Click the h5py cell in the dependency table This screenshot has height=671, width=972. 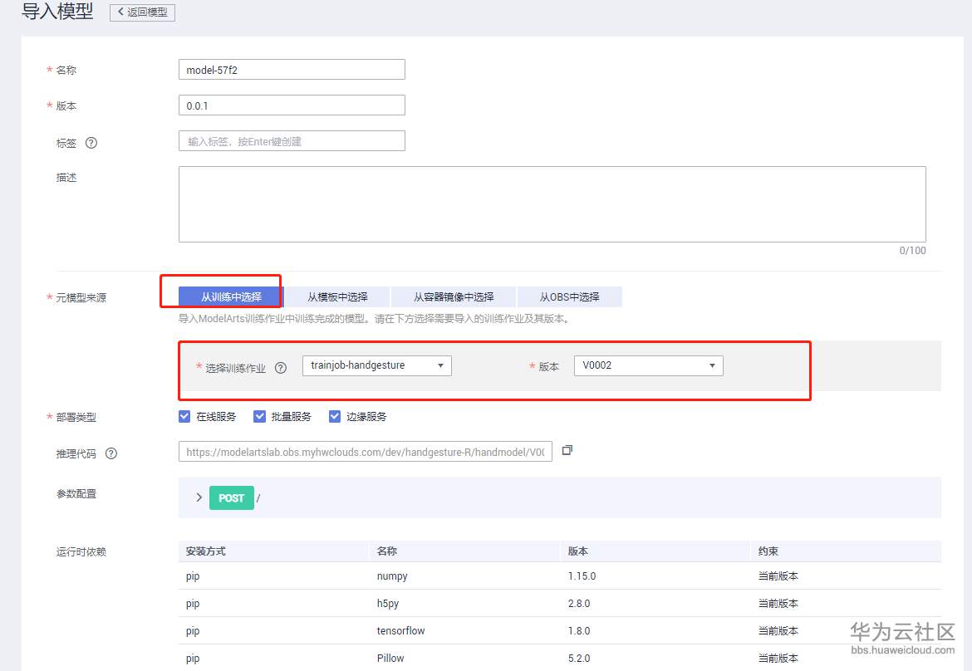coord(388,604)
